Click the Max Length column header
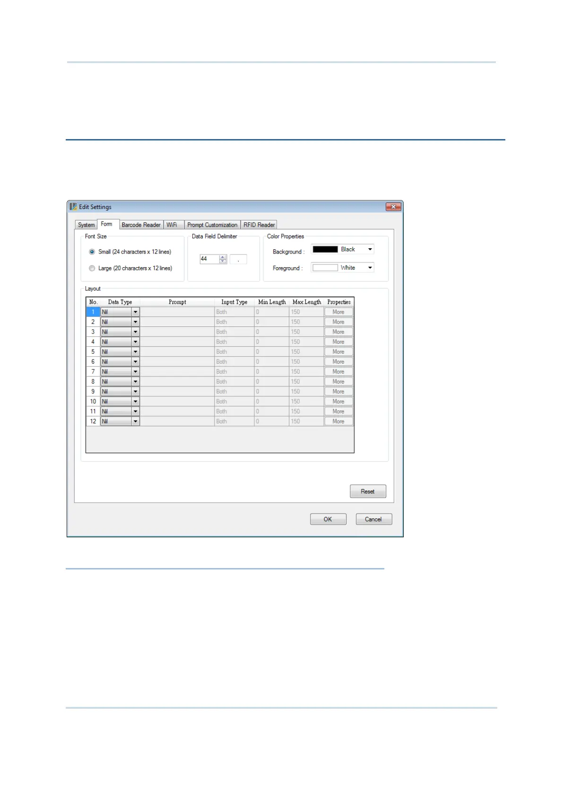The height and width of the screenshot is (796, 563). (x=307, y=302)
